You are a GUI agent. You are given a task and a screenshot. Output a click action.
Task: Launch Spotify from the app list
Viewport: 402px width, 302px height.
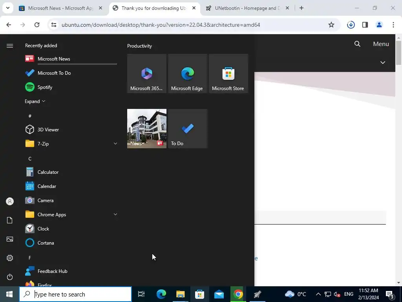coord(71,87)
